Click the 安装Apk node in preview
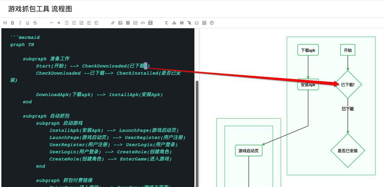 pos(308,84)
